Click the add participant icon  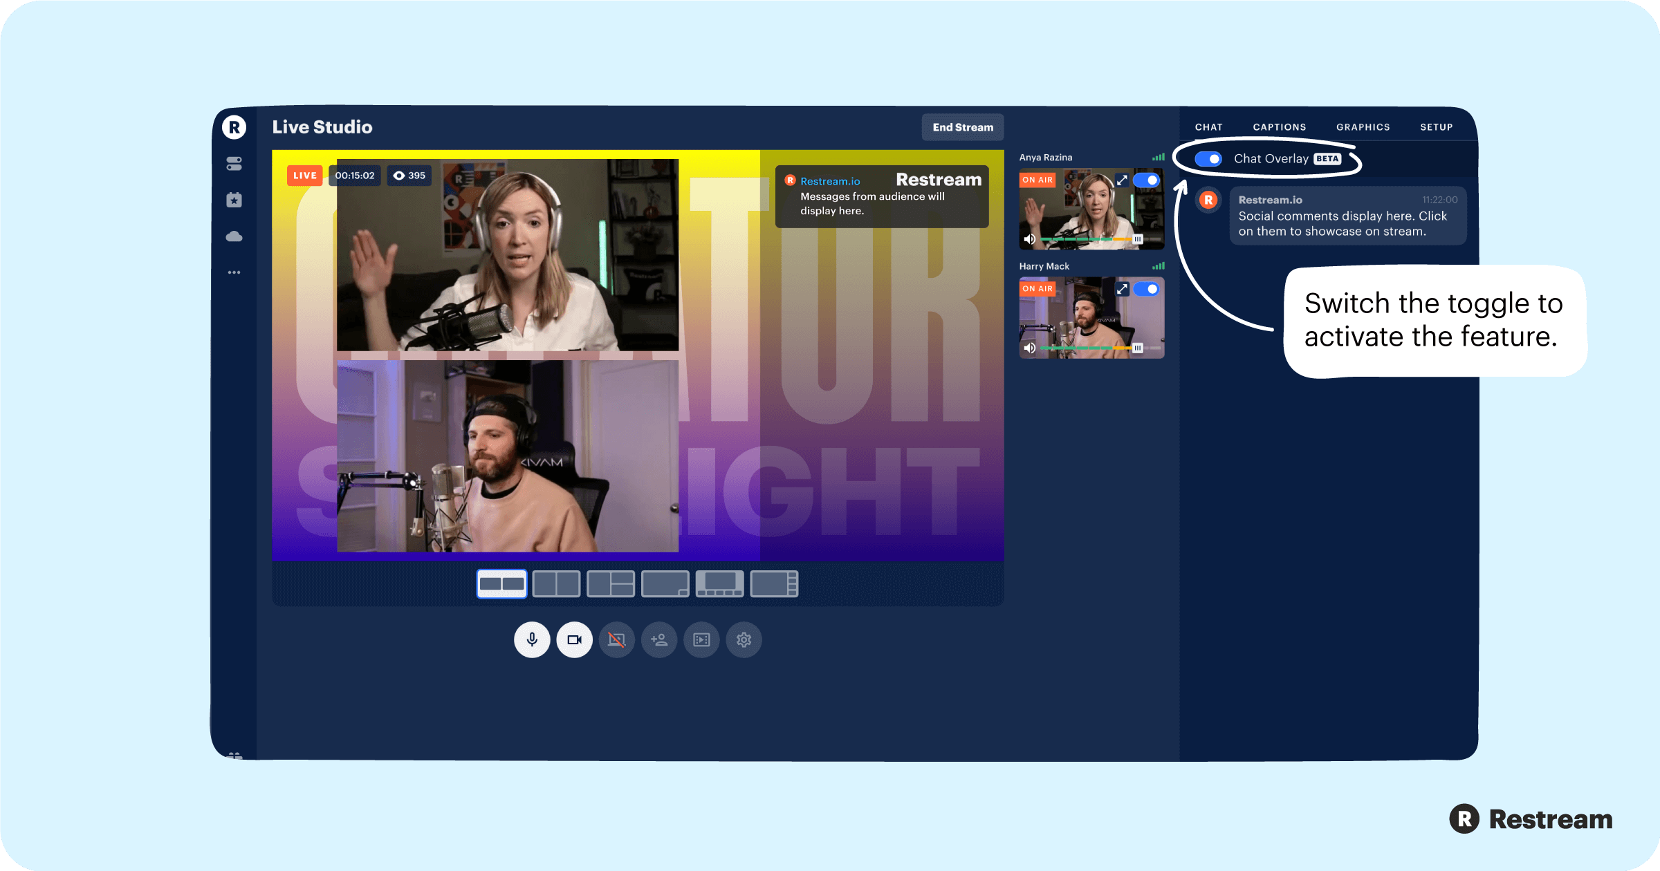coord(660,639)
